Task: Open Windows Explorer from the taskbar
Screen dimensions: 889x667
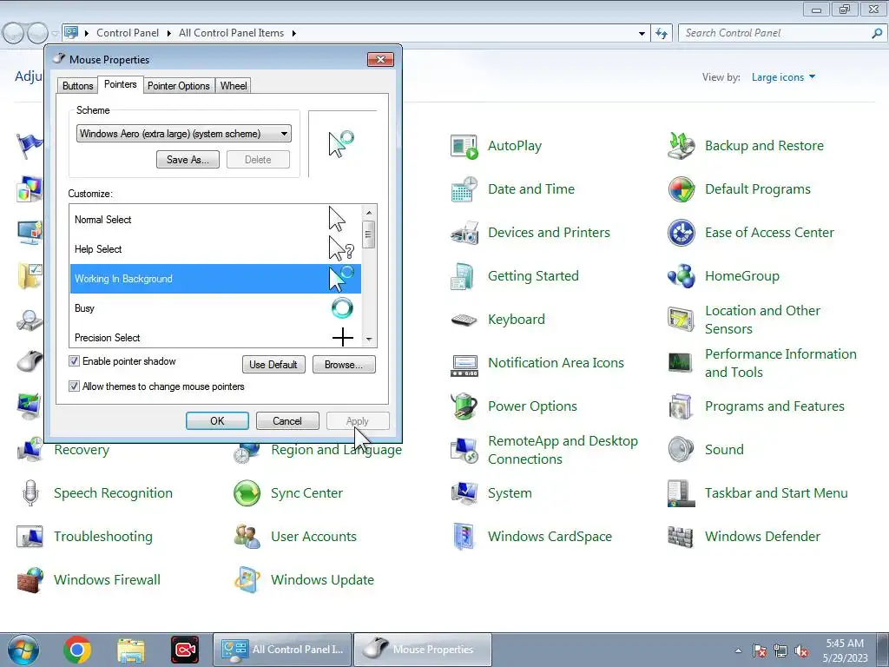Action: point(131,650)
